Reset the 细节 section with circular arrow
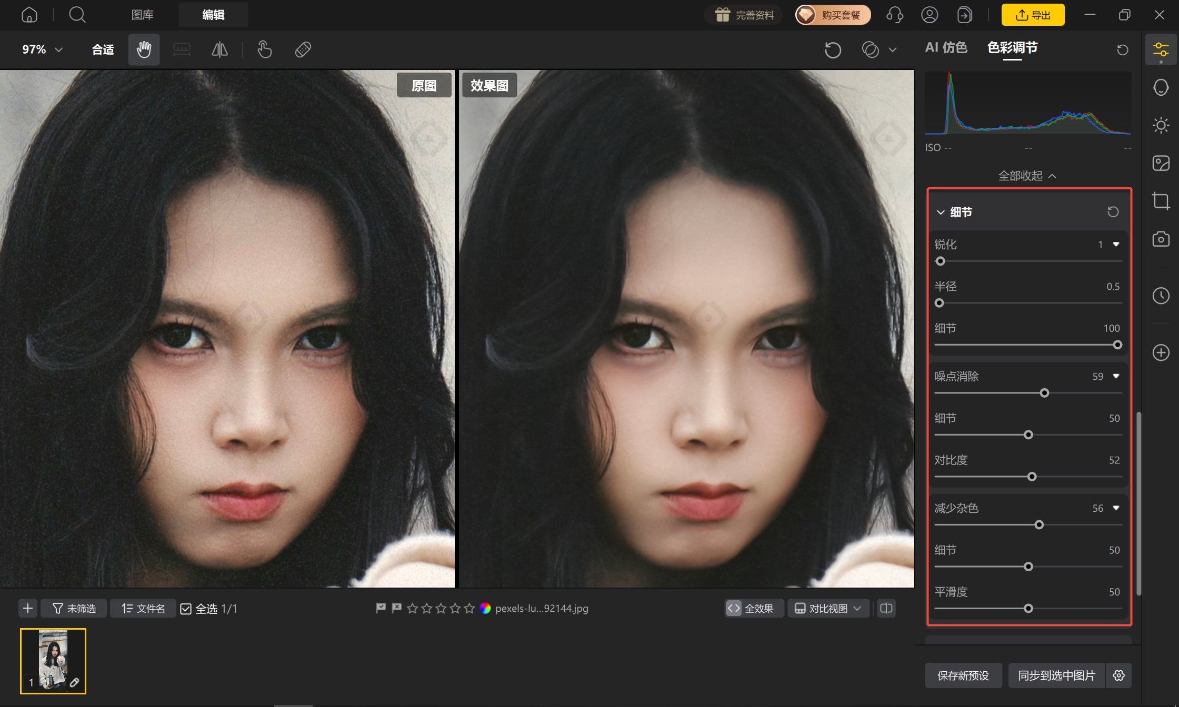 click(x=1113, y=212)
